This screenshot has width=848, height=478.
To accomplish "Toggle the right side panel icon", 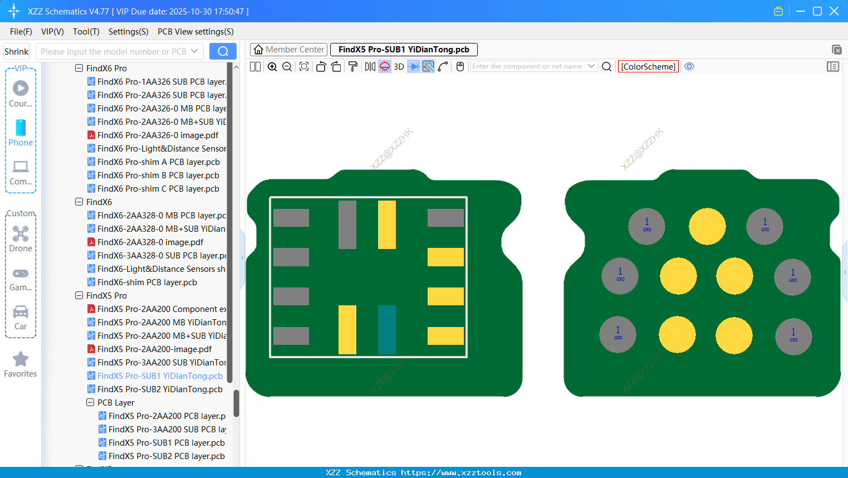I will click(x=833, y=67).
